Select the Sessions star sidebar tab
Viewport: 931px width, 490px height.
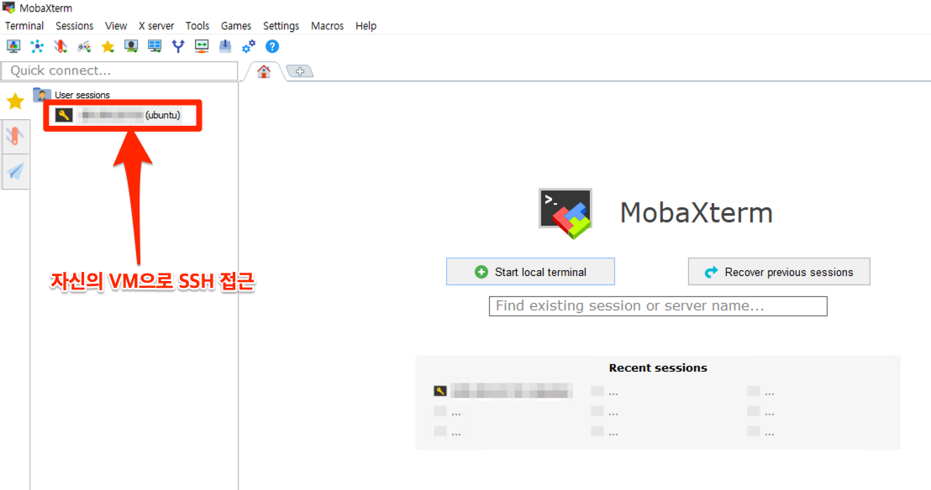click(x=15, y=102)
